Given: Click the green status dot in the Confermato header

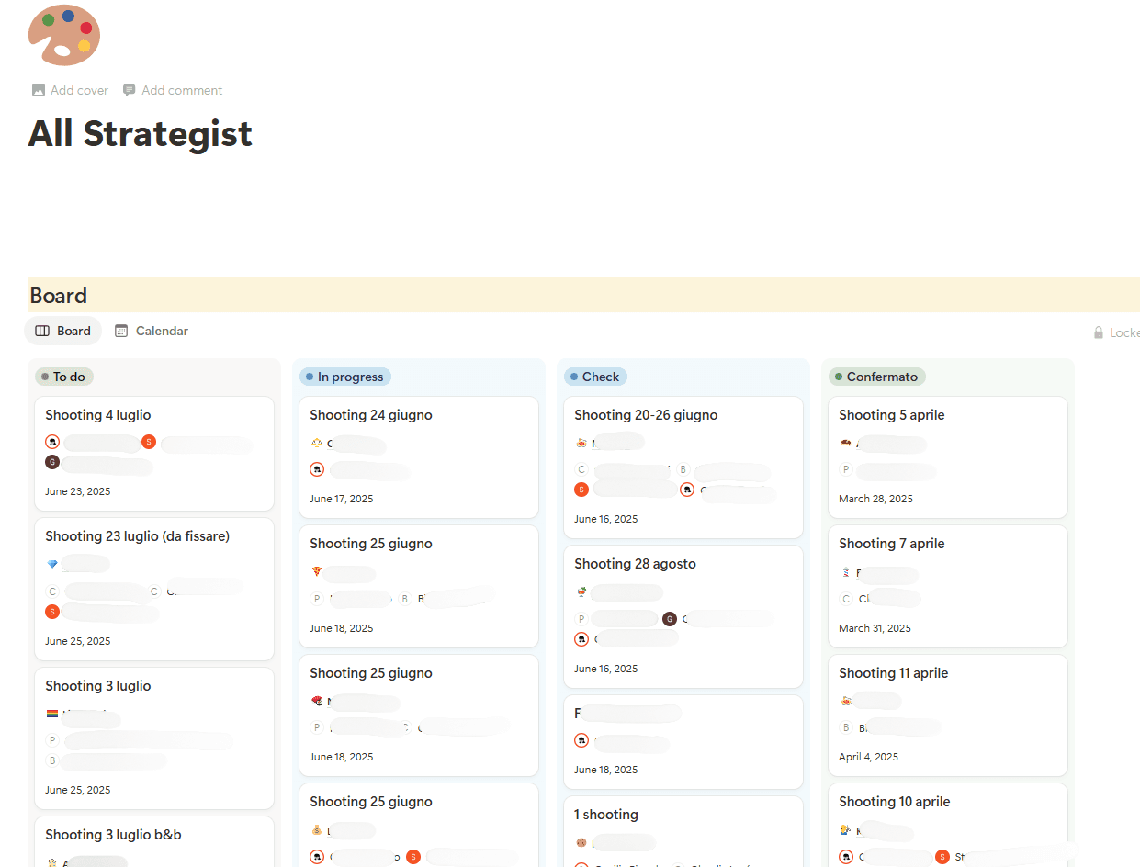Looking at the screenshot, I should coord(840,377).
